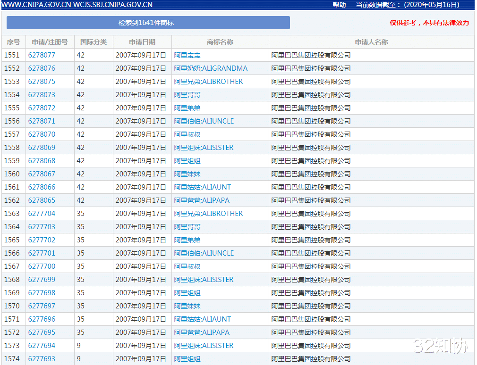This screenshot has width=477, height=365.
Task: Click the 申请/注册号 column header
Action: [x=50, y=42]
